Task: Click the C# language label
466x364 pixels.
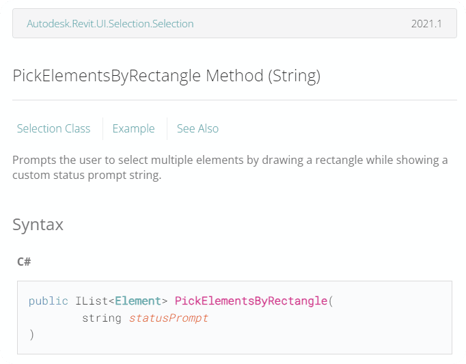Action: [24, 262]
